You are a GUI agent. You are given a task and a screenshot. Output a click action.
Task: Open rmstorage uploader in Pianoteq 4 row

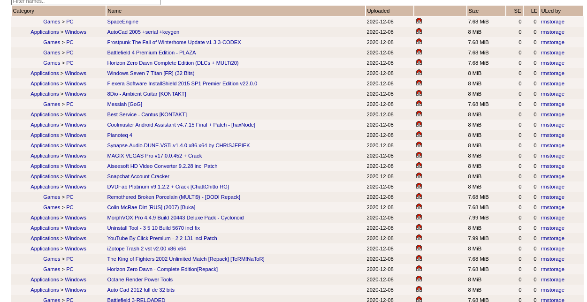tap(552, 135)
